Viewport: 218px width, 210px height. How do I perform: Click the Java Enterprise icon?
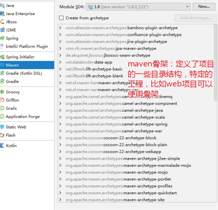[2, 14]
